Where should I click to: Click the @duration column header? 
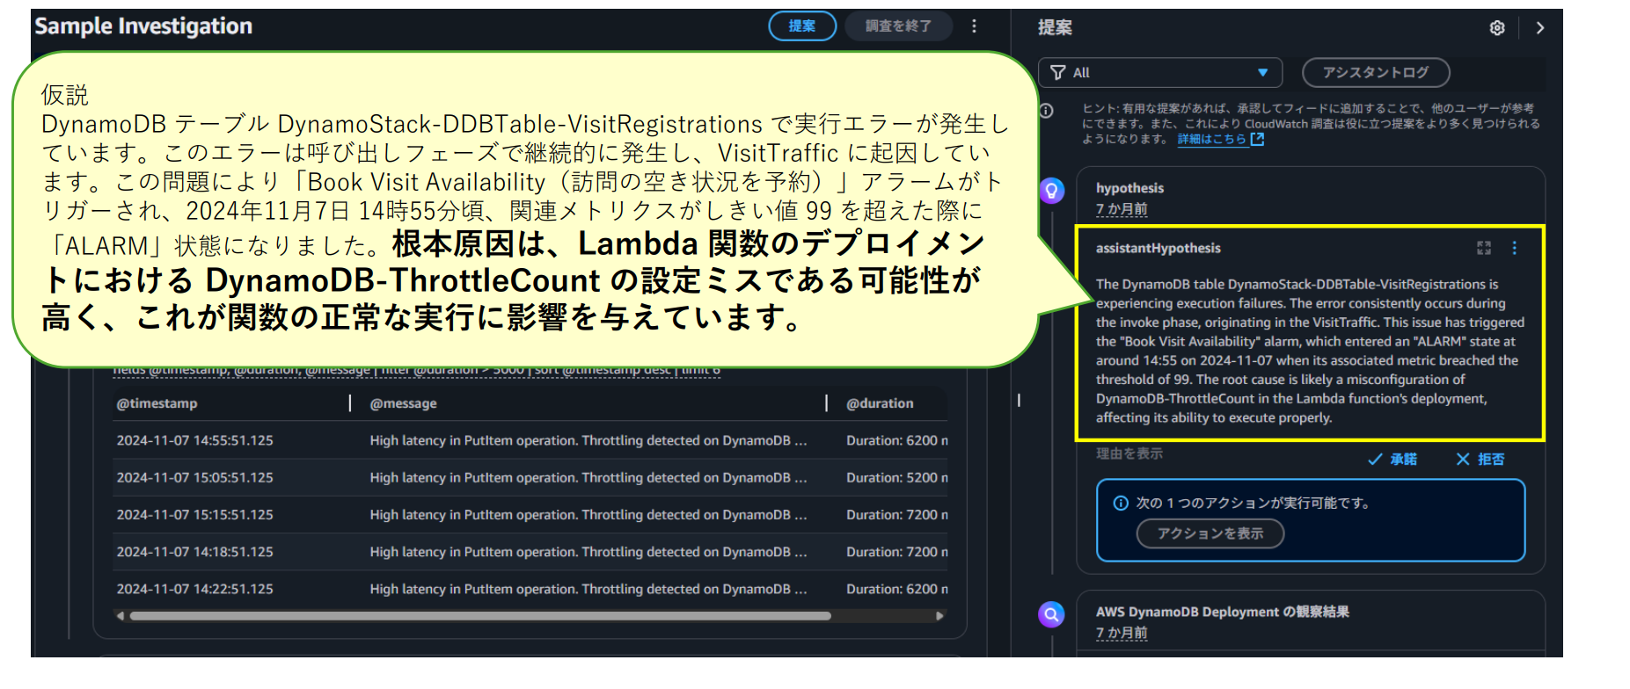click(880, 403)
